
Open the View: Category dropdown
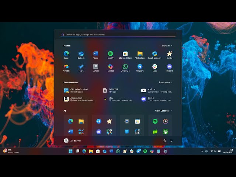pyautogui.click(x=164, y=111)
